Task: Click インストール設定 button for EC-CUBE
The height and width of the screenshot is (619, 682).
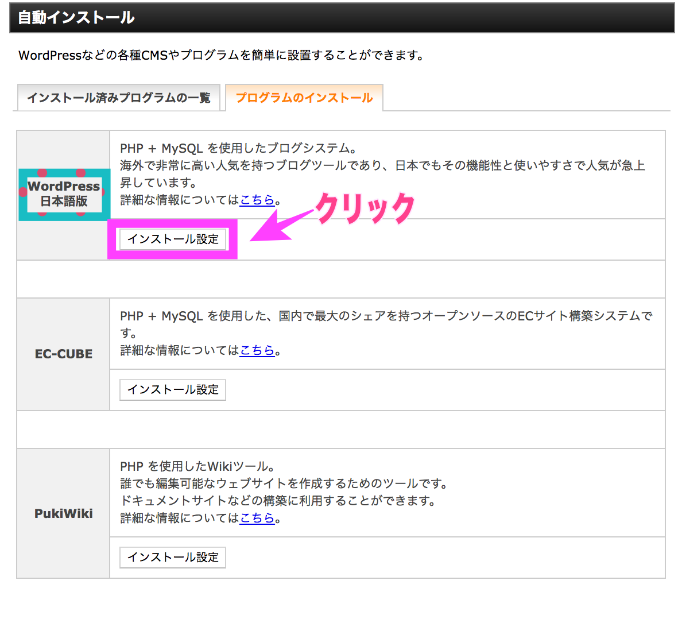Action: click(173, 390)
